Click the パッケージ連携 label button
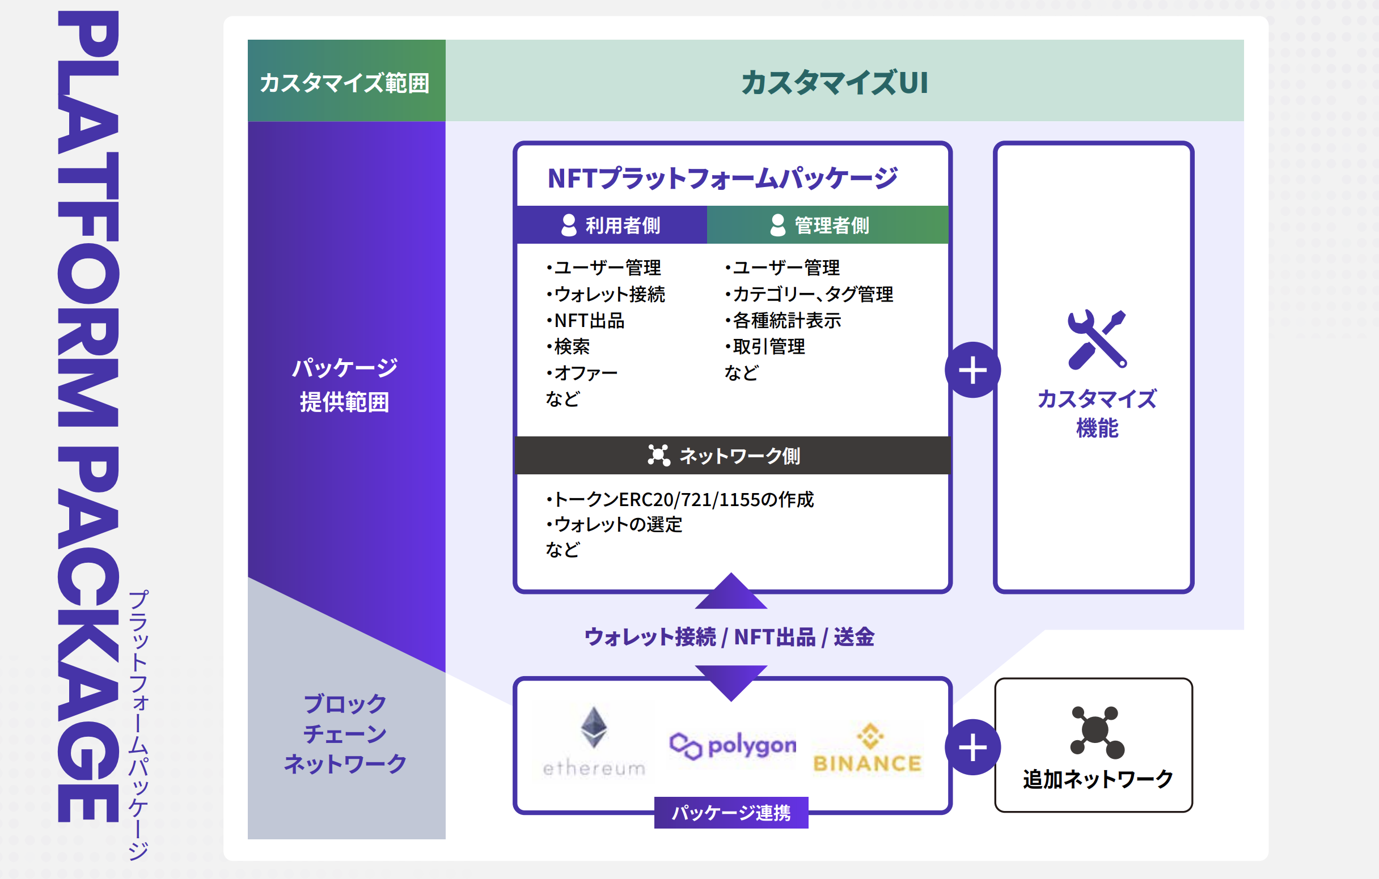The image size is (1379, 879). coord(731,813)
